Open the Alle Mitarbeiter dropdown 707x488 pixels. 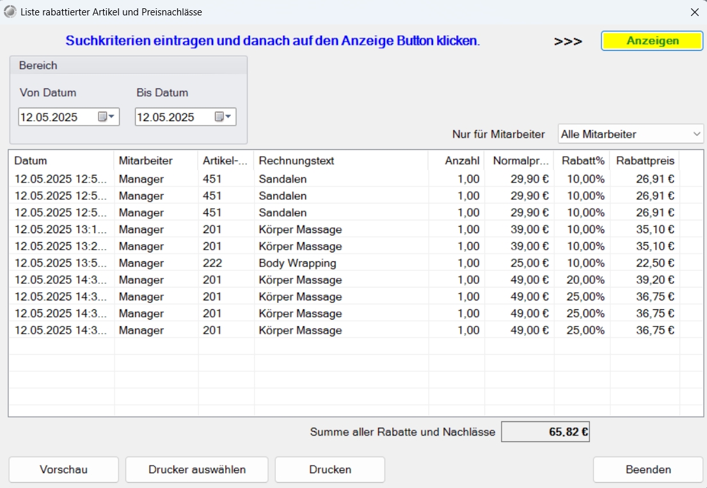[630, 134]
